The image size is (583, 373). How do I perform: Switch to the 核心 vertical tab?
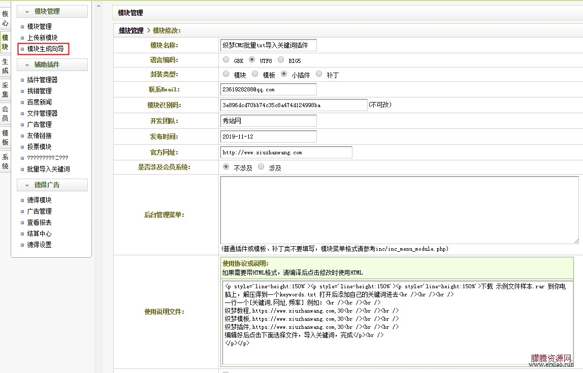(x=5, y=18)
